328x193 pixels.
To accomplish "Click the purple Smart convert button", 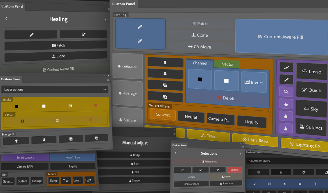I will tap(25, 158).
